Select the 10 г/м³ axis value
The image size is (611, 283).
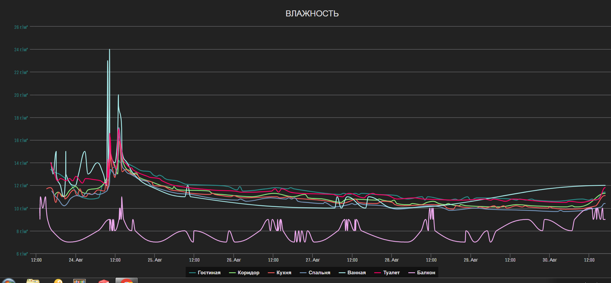point(21,209)
